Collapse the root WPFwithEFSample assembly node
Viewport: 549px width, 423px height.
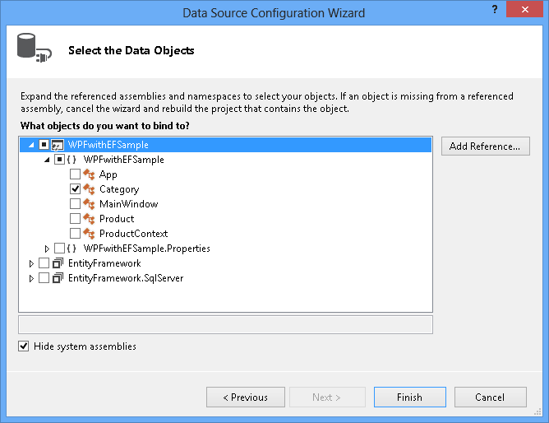point(31,145)
